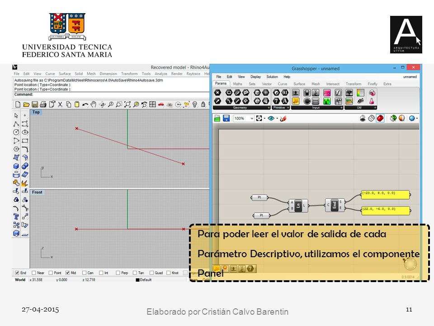Click the light bulb icon in Rhino toolbar
The width and height of the screenshot is (434, 326).
coord(195,105)
